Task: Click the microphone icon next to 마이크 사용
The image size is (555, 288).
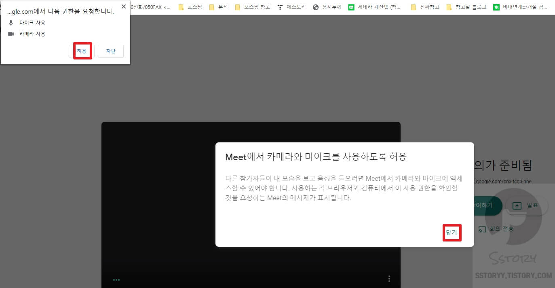Action: 11,23
